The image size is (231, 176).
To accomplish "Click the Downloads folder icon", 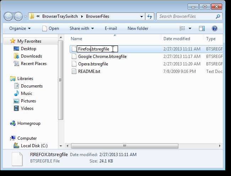I will 16,56.
